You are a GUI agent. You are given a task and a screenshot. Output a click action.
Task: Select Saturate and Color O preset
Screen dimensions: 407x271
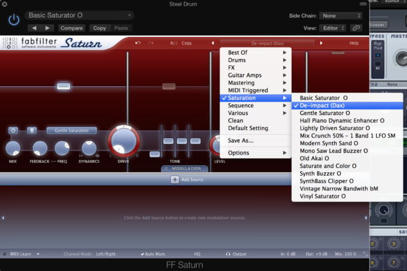click(347, 166)
